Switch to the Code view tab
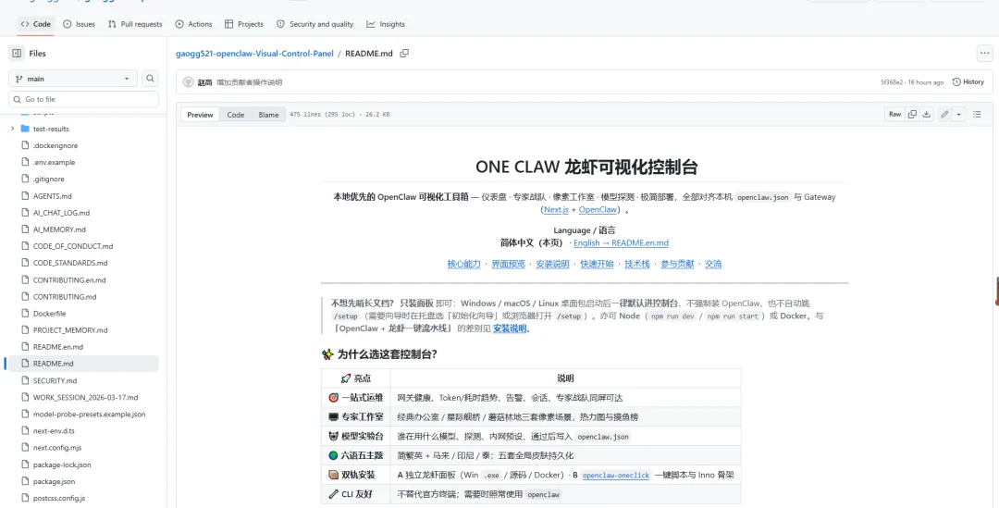 (x=236, y=115)
